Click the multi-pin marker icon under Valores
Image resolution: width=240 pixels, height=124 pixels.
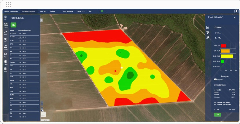tap(219, 37)
